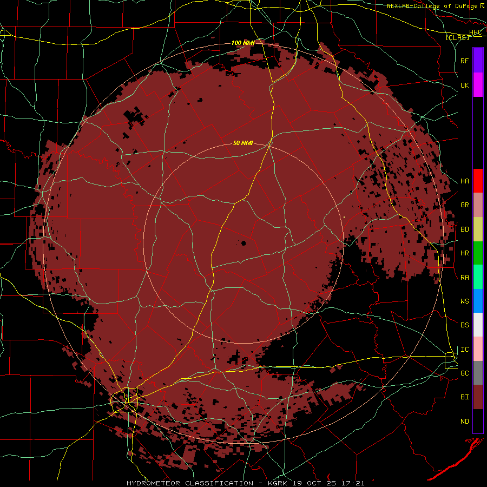The height and width of the screenshot is (487, 487).
Task: Select the GC gray legend swatch
Action: 478,373
